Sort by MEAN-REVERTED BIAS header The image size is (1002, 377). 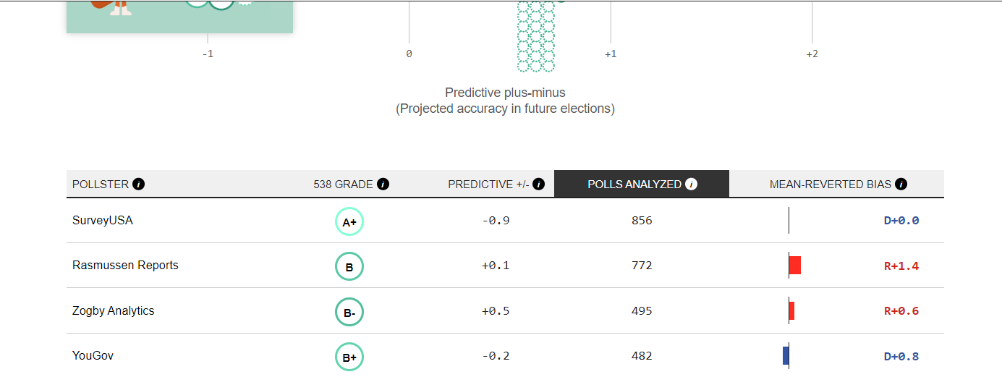click(830, 185)
